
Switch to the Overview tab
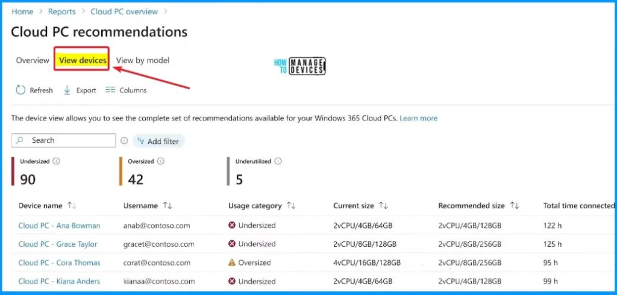pyautogui.click(x=33, y=61)
